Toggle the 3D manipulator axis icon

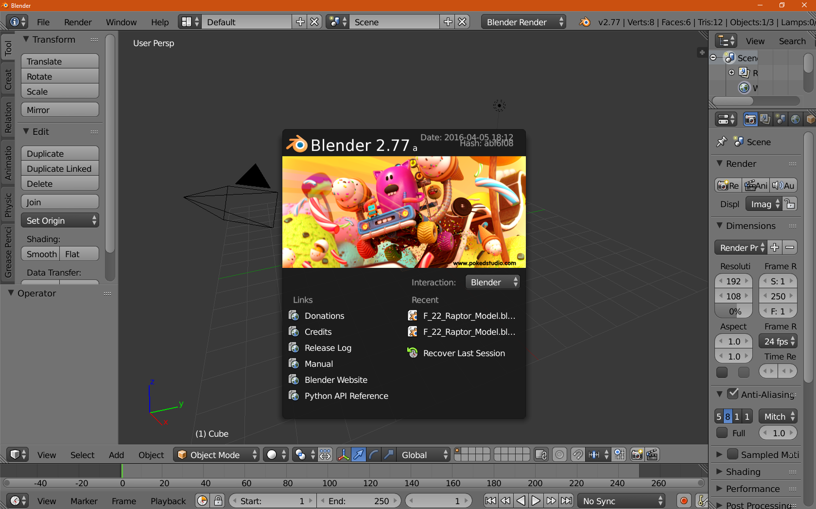[x=344, y=455]
